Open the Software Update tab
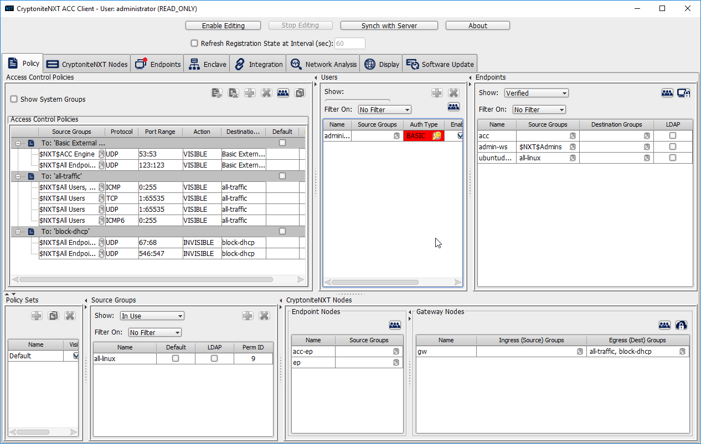The height and width of the screenshot is (444, 701). click(x=440, y=64)
